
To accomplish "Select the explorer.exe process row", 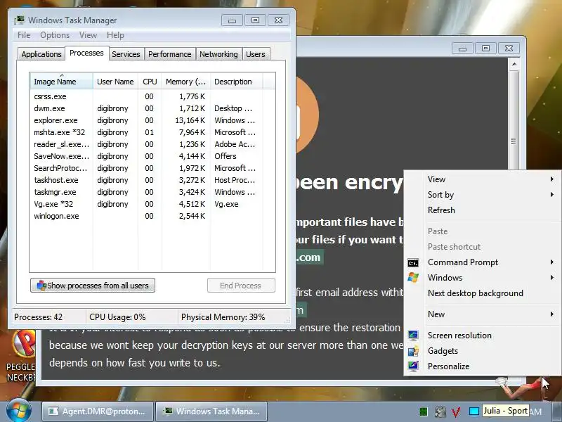I will pyautogui.click(x=147, y=120).
